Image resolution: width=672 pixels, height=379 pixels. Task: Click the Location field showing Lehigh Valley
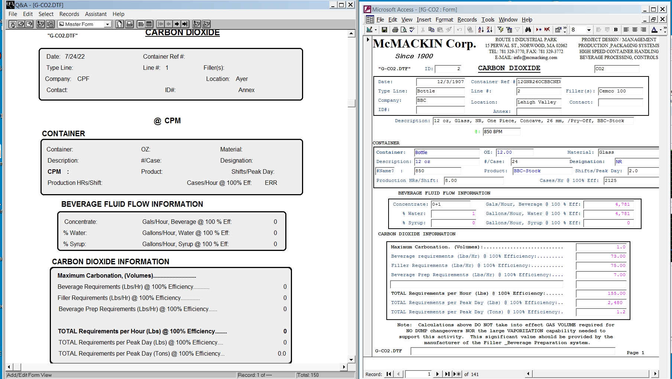(x=539, y=102)
